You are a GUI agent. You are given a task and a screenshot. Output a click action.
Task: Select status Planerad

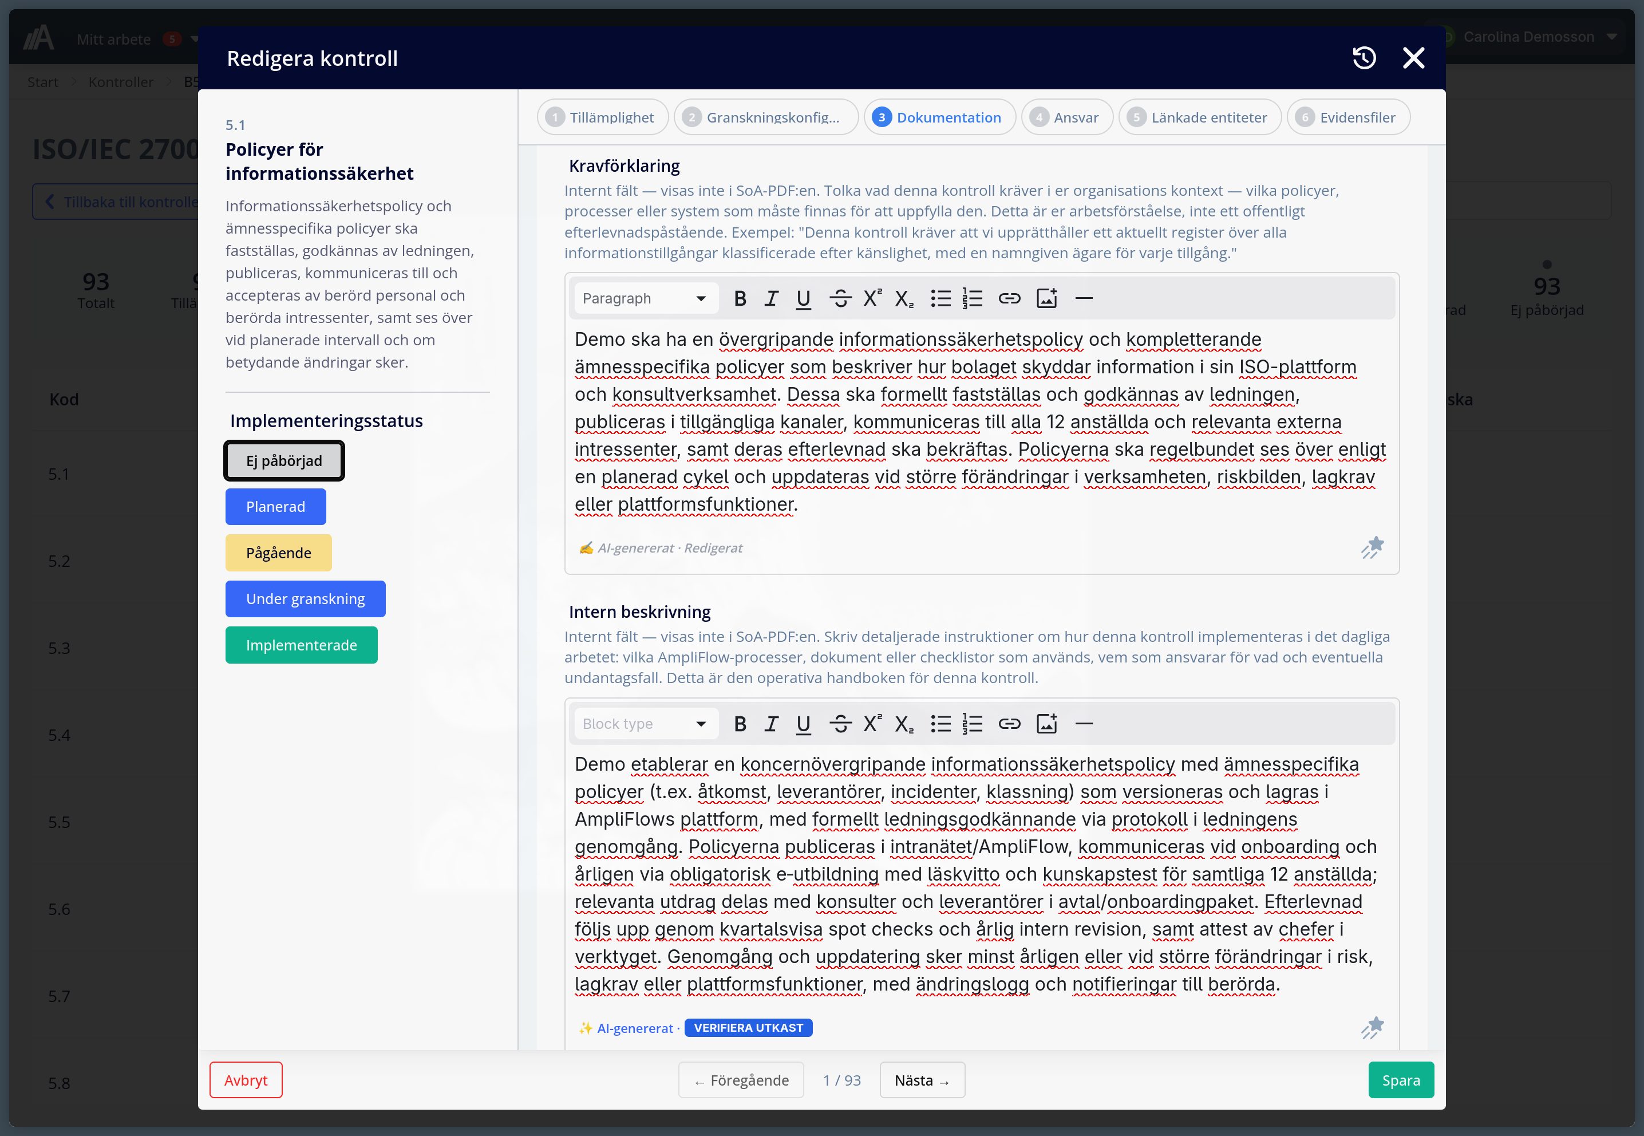pos(275,506)
